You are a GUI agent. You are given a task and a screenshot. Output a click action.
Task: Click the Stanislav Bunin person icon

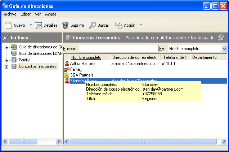pos(67,81)
